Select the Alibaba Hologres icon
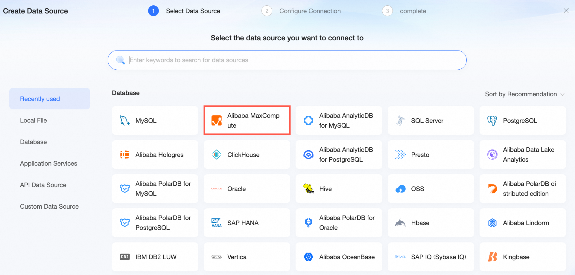The image size is (575, 275). coord(124,155)
